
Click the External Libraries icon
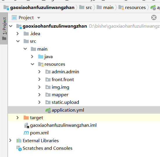pos(19,141)
